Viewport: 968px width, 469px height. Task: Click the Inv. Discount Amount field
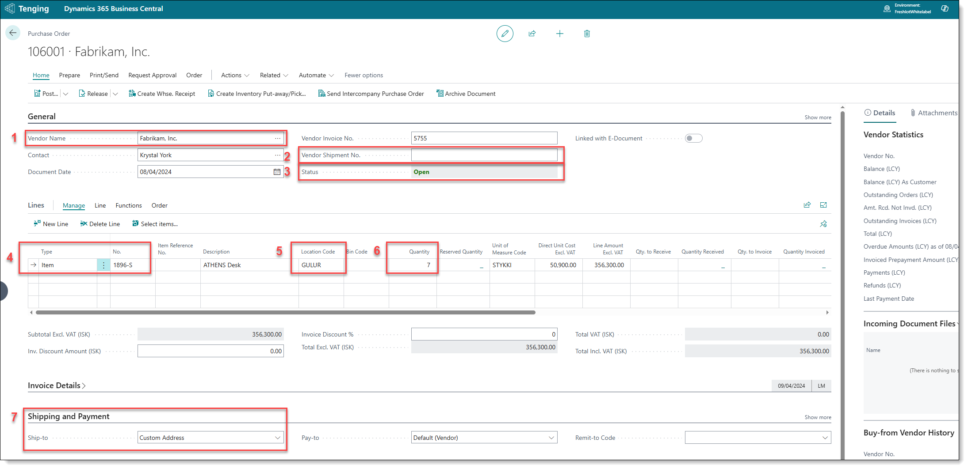210,351
